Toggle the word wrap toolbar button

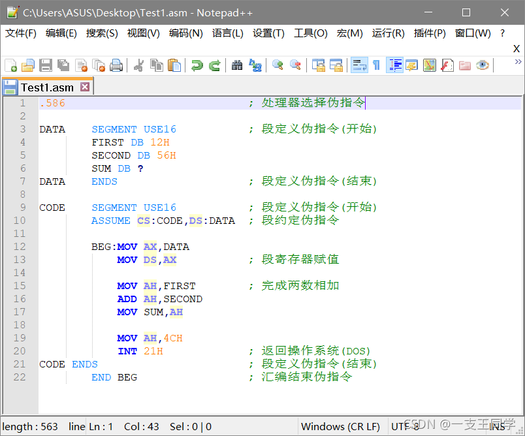pyautogui.click(x=359, y=65)
